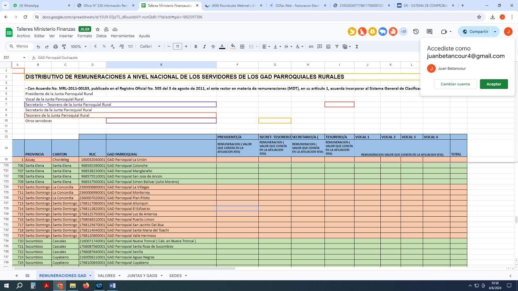
Task: Toggle bold formatting
Action: pyautogui.click(x=196, y=47)
